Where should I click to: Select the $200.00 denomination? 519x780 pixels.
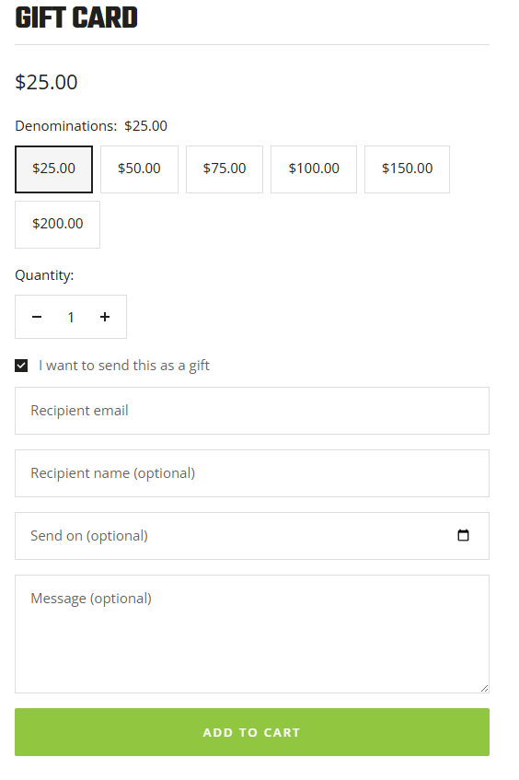58,225
